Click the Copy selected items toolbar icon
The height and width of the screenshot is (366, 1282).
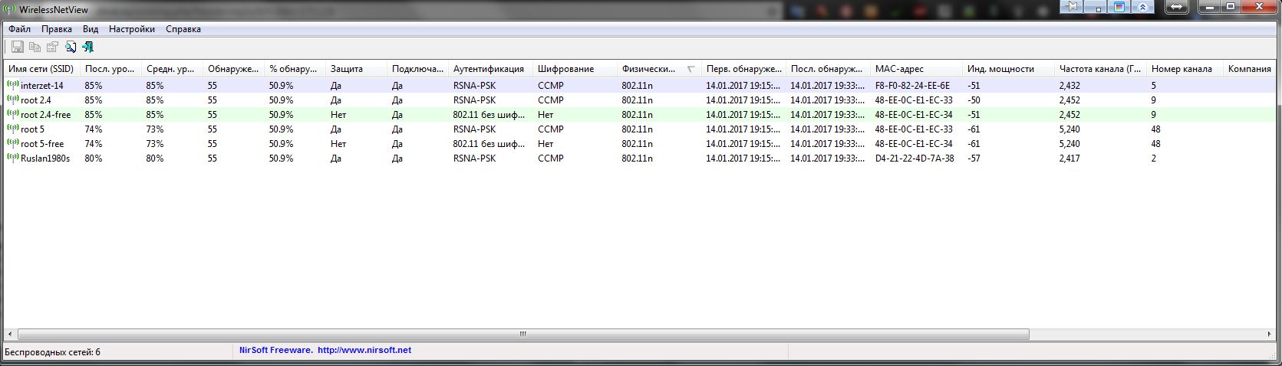coord(35,47)
